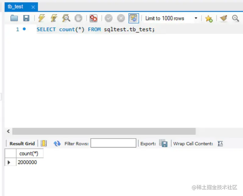
Task: Click the SELECT count(*) query line
Action: pos(95,29)
